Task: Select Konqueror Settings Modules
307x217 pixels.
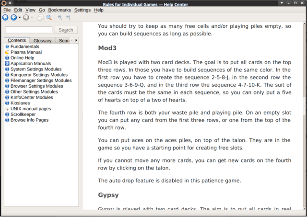Action: 39,75
